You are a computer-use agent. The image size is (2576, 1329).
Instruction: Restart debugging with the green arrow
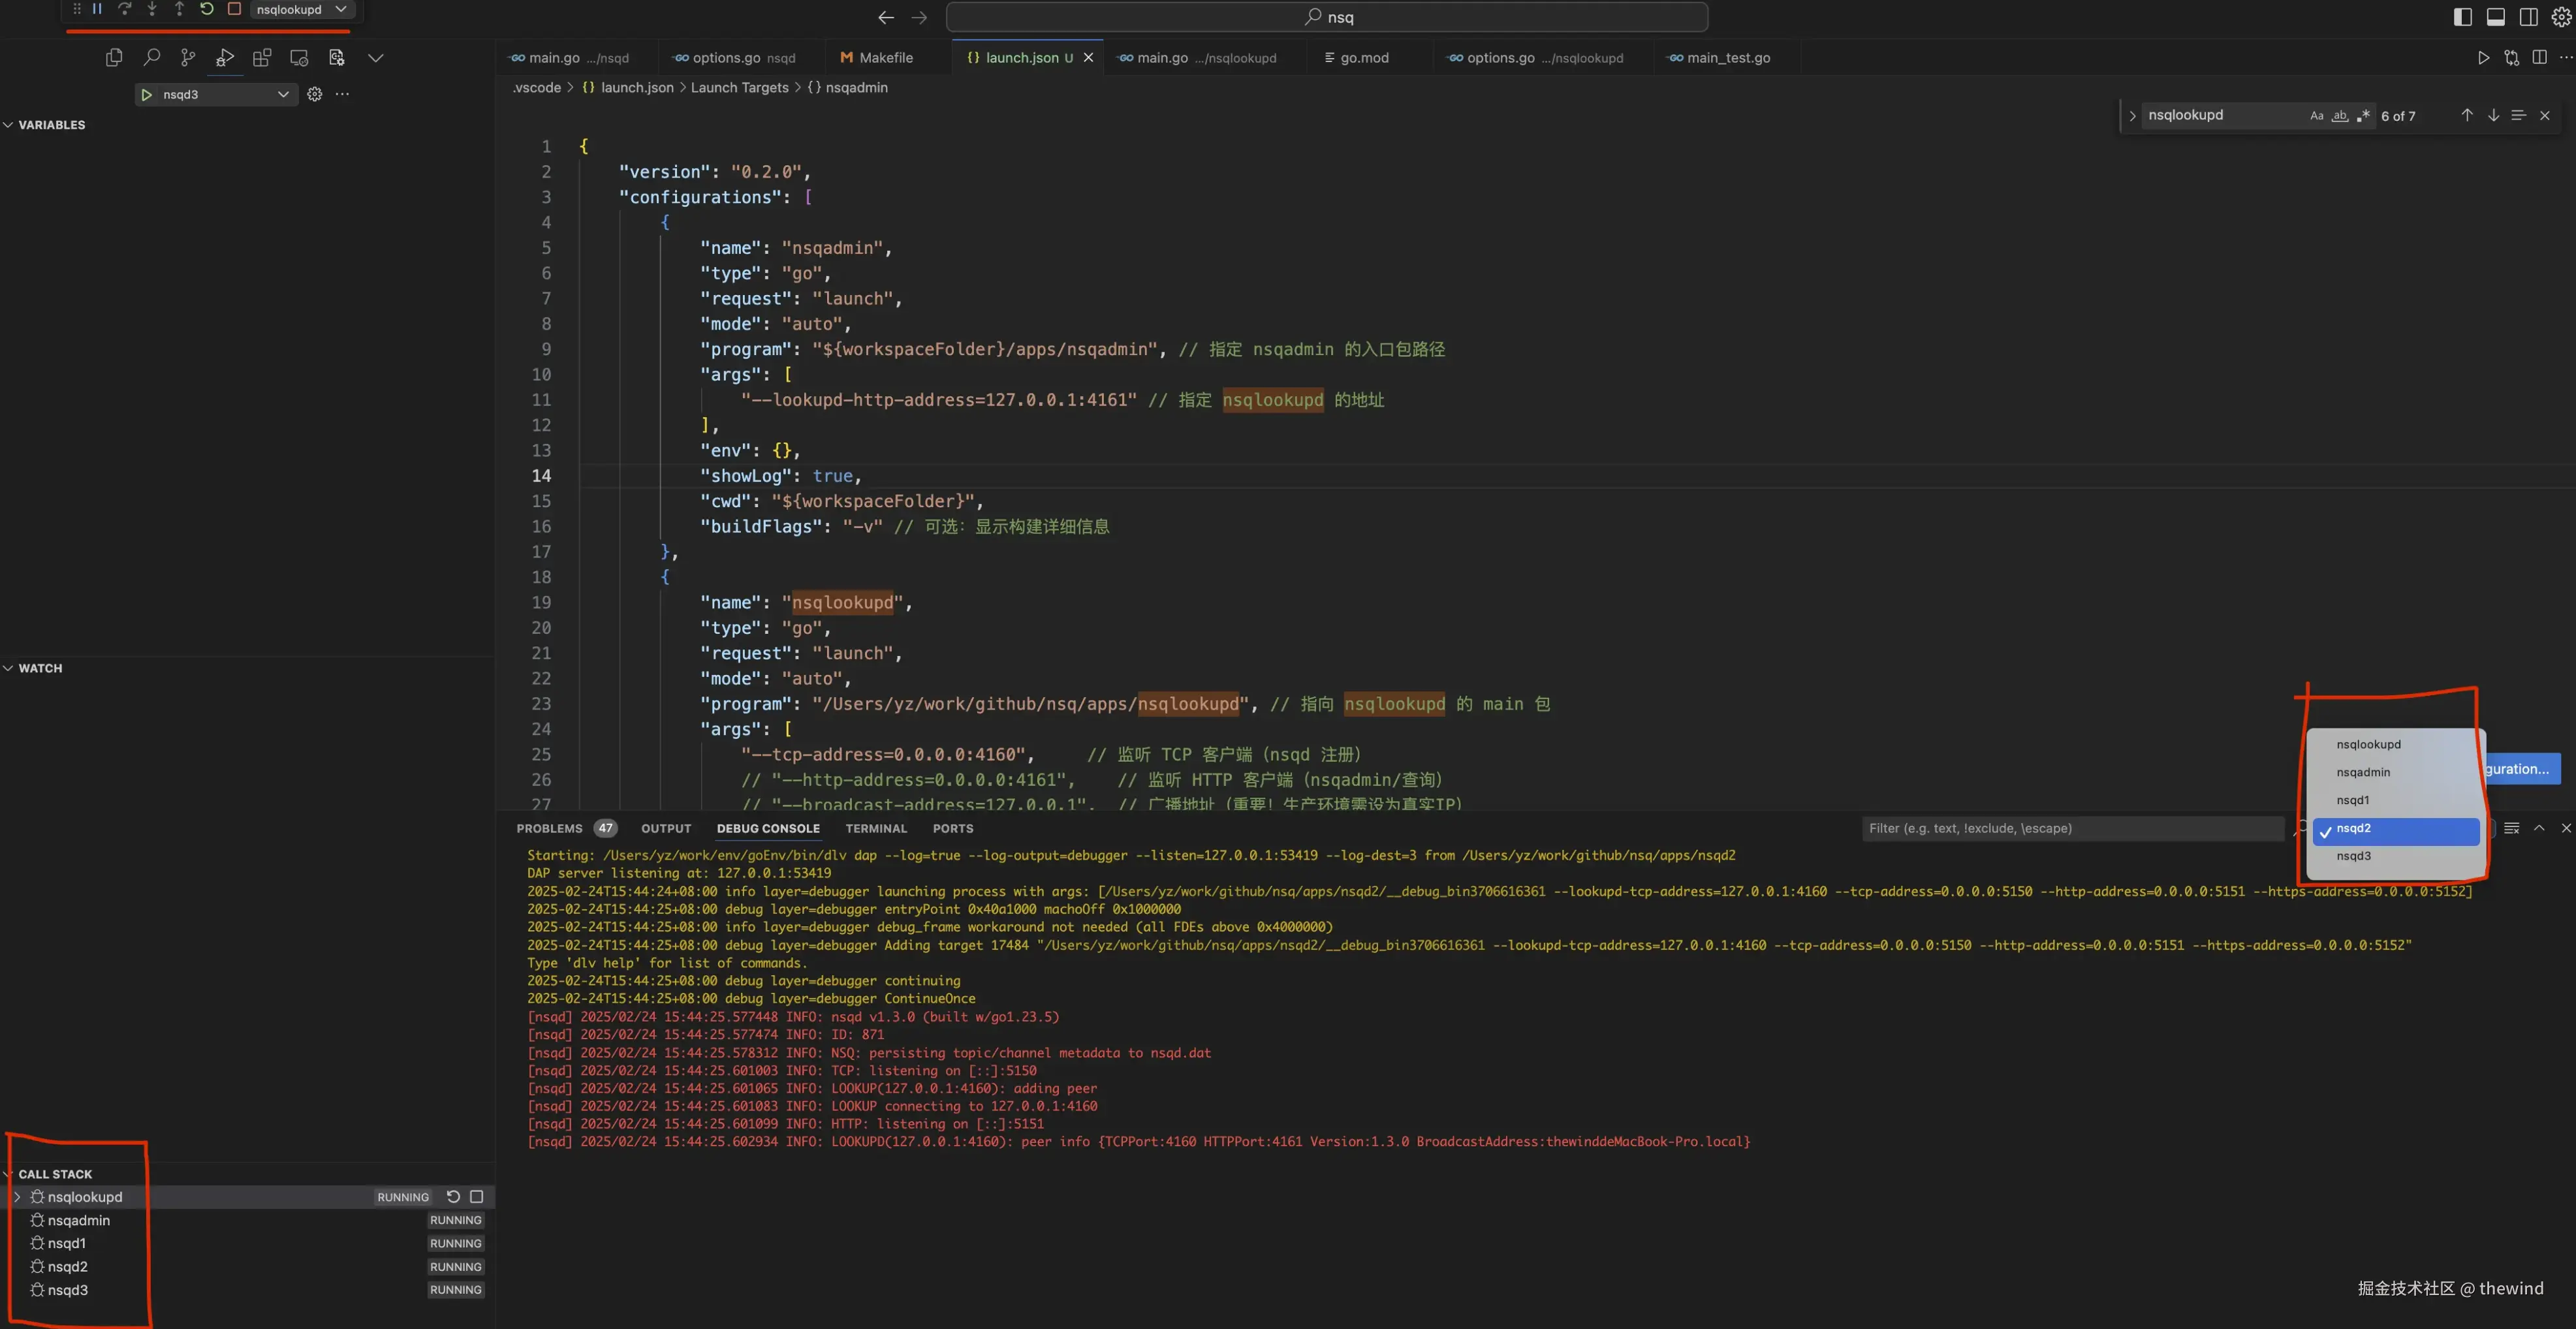207,9
